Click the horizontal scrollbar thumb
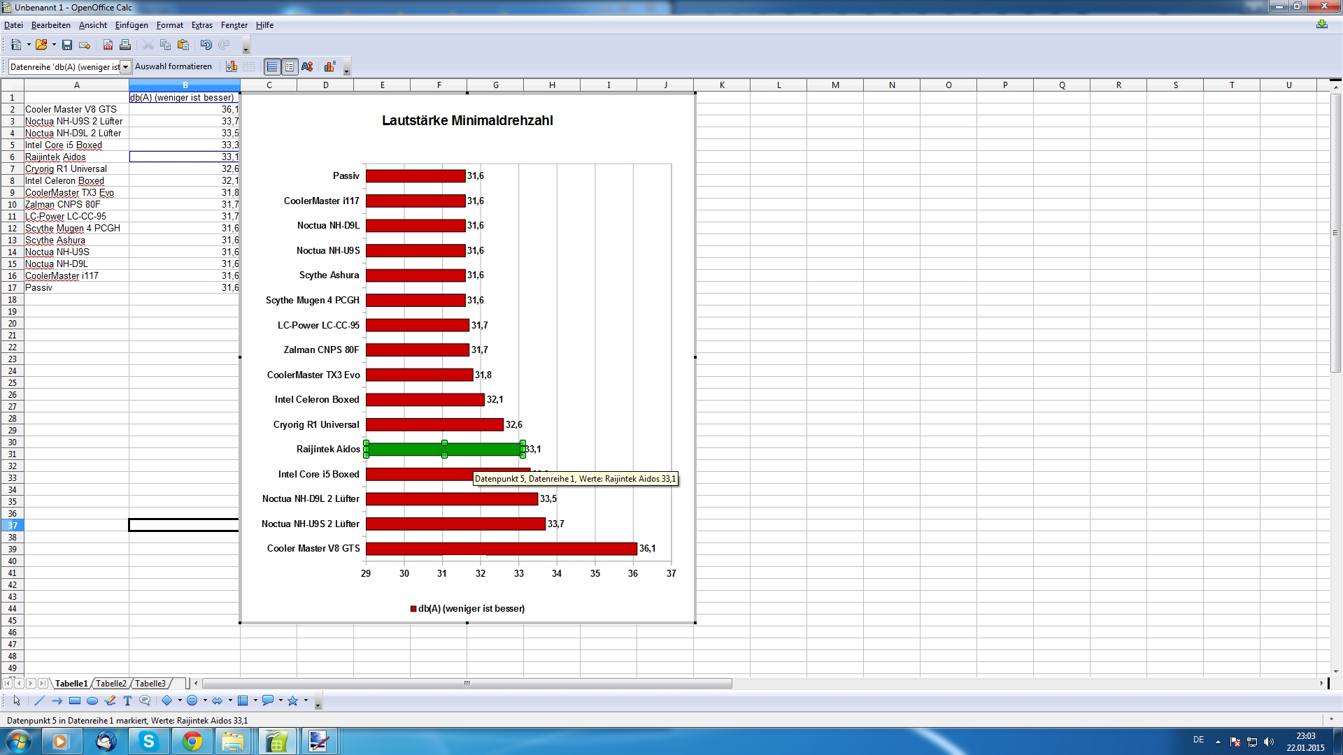This screenshot has width=1343, height=755. click(x=467, y=684)
